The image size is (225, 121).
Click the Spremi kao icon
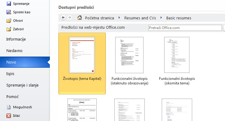9,12
